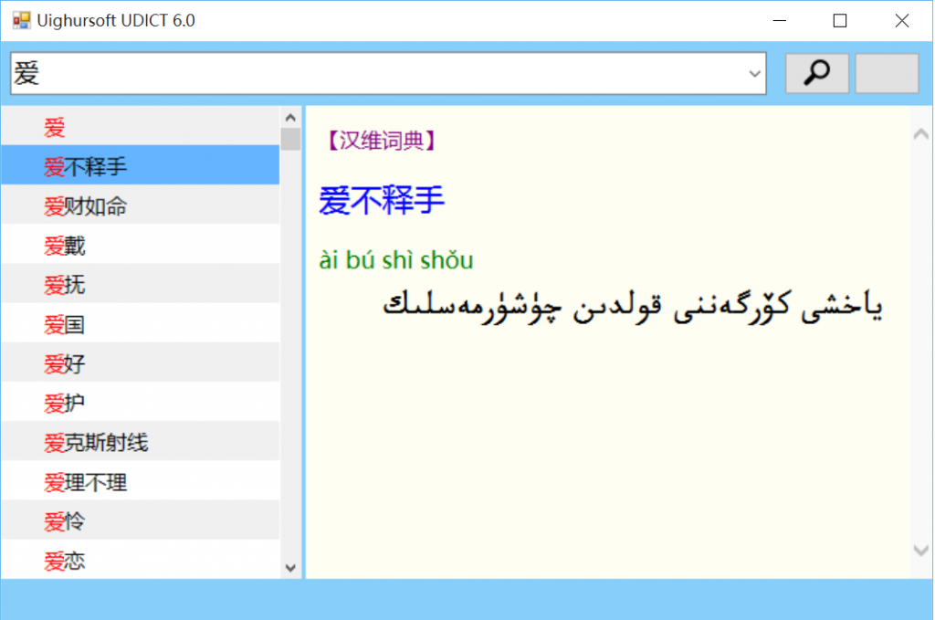Click the blank gray button beside search

(x=887, y=73)
